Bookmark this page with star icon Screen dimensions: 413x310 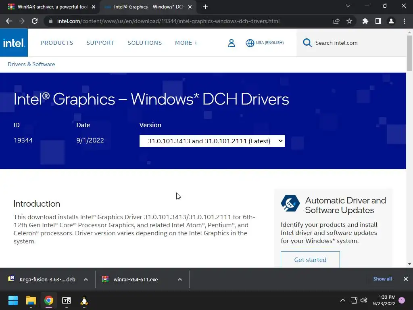click(349, 21)
